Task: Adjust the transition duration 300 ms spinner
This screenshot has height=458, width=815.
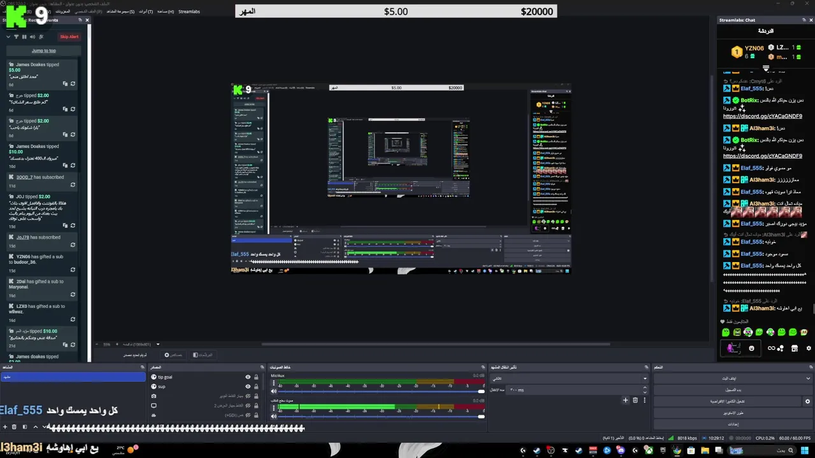Action: 644,389
